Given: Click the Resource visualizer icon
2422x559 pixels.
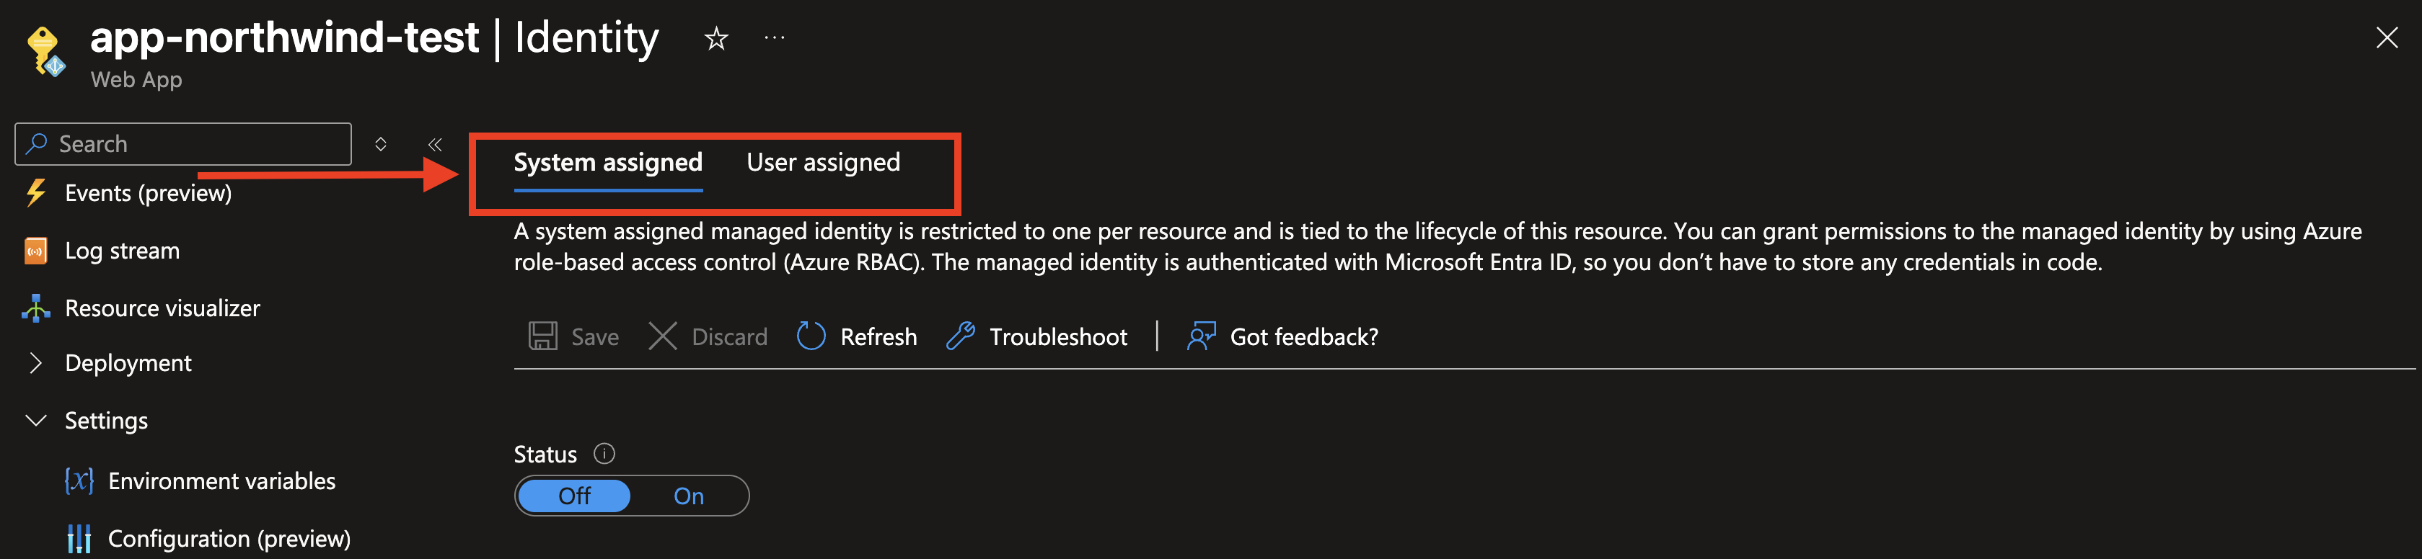Looking at the screenshot, I should (36, 308).
